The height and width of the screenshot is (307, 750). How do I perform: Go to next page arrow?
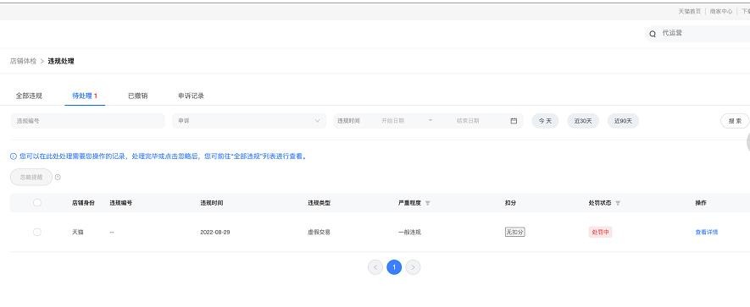point(413,267)
